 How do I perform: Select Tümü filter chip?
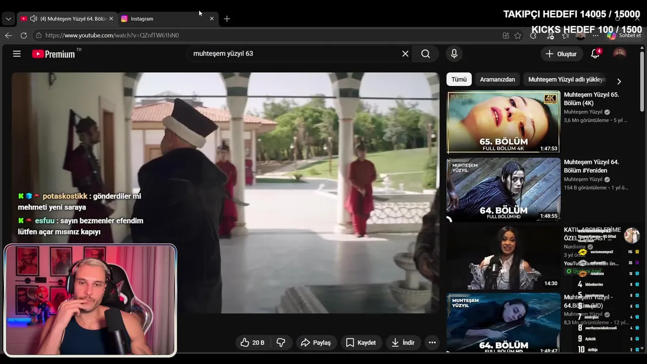point(459,79)
